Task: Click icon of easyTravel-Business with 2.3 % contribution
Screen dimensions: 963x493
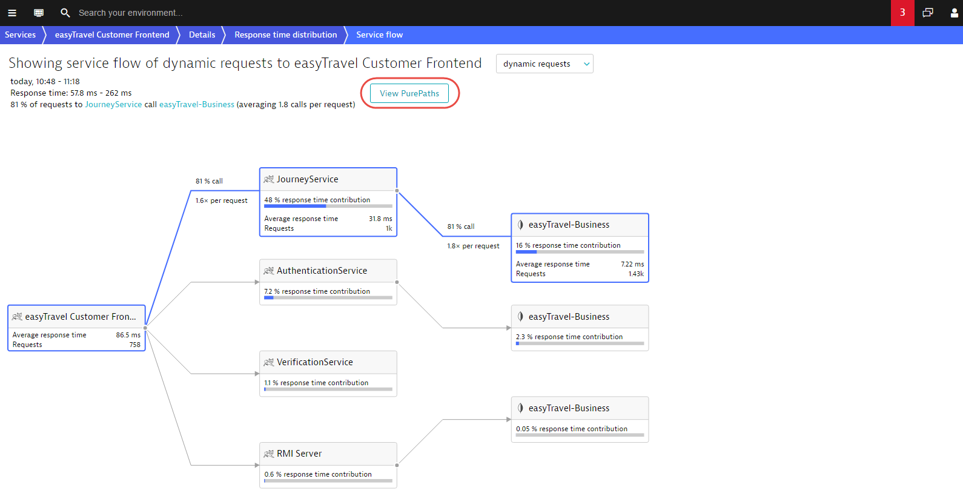Action: [520, 317]
